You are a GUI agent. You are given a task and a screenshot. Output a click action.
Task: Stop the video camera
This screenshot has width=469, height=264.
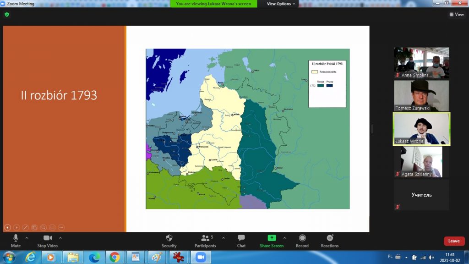48,240
